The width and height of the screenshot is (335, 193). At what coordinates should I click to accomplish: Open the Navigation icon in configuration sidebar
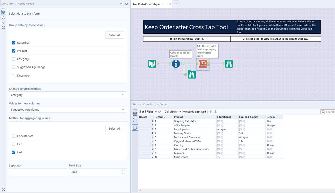tap(3, 17)
